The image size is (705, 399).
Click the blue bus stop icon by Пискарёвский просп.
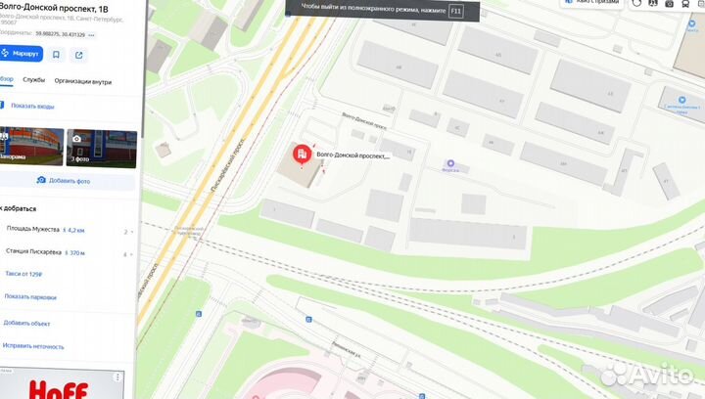click(199, 314)
